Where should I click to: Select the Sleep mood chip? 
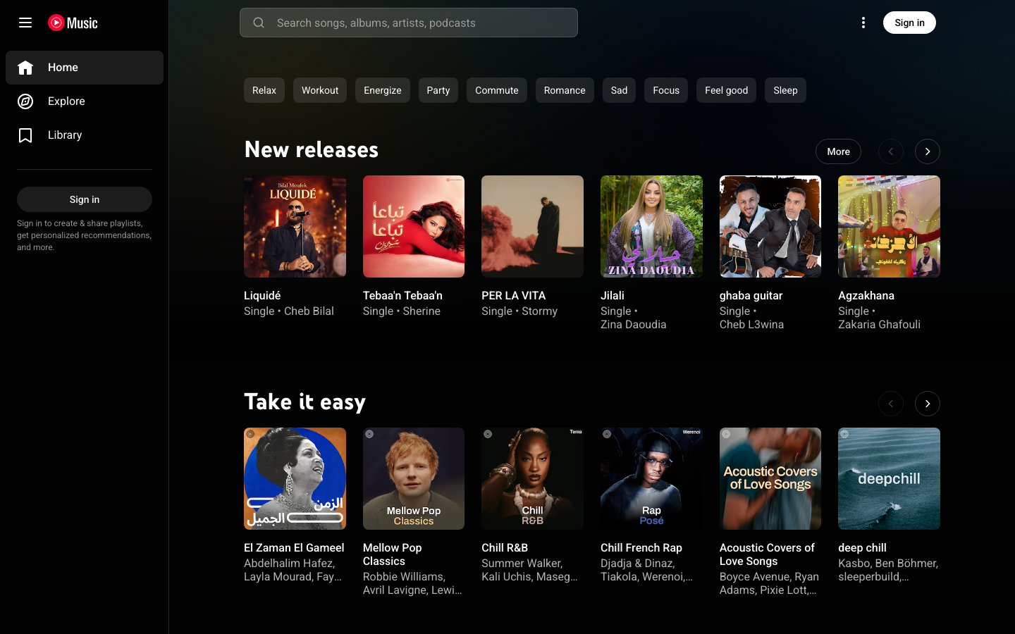pos(785,90)
